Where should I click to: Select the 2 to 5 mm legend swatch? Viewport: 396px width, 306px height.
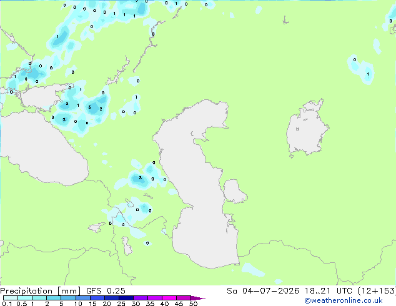(54, 298)
